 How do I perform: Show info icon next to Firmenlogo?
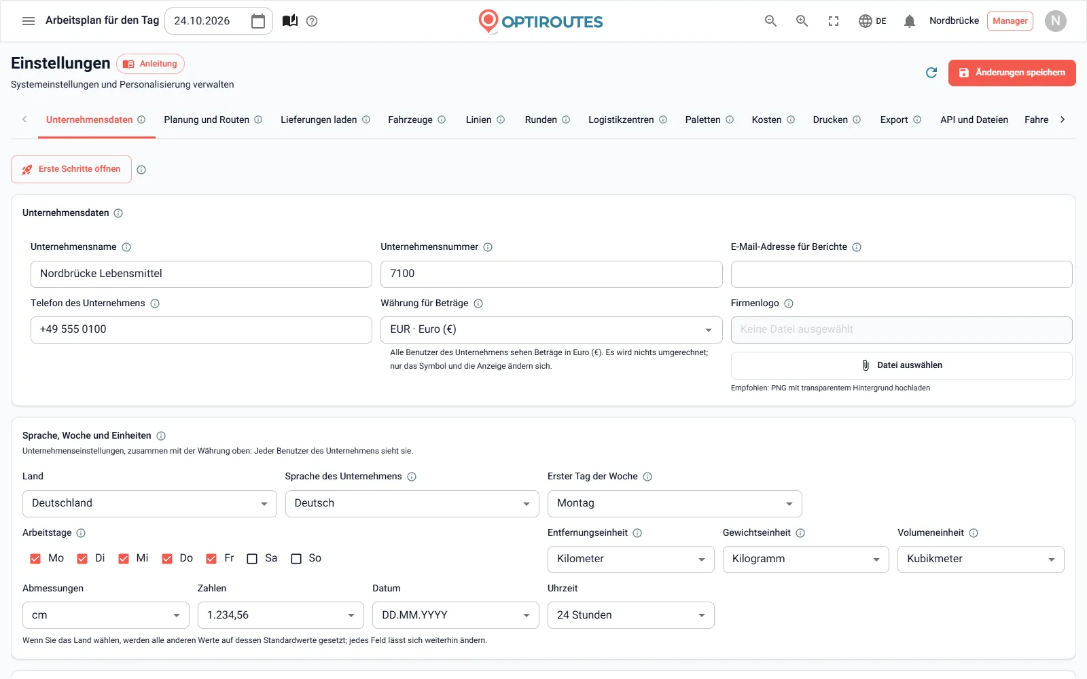click(x=789, y=304)
